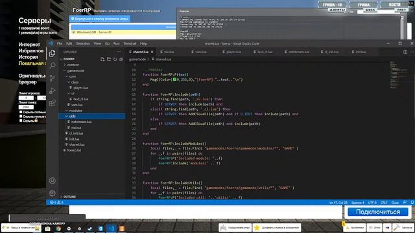The image size is (415, 233).
Task: Click the console window scrollbar
Action: pos(402,27)
